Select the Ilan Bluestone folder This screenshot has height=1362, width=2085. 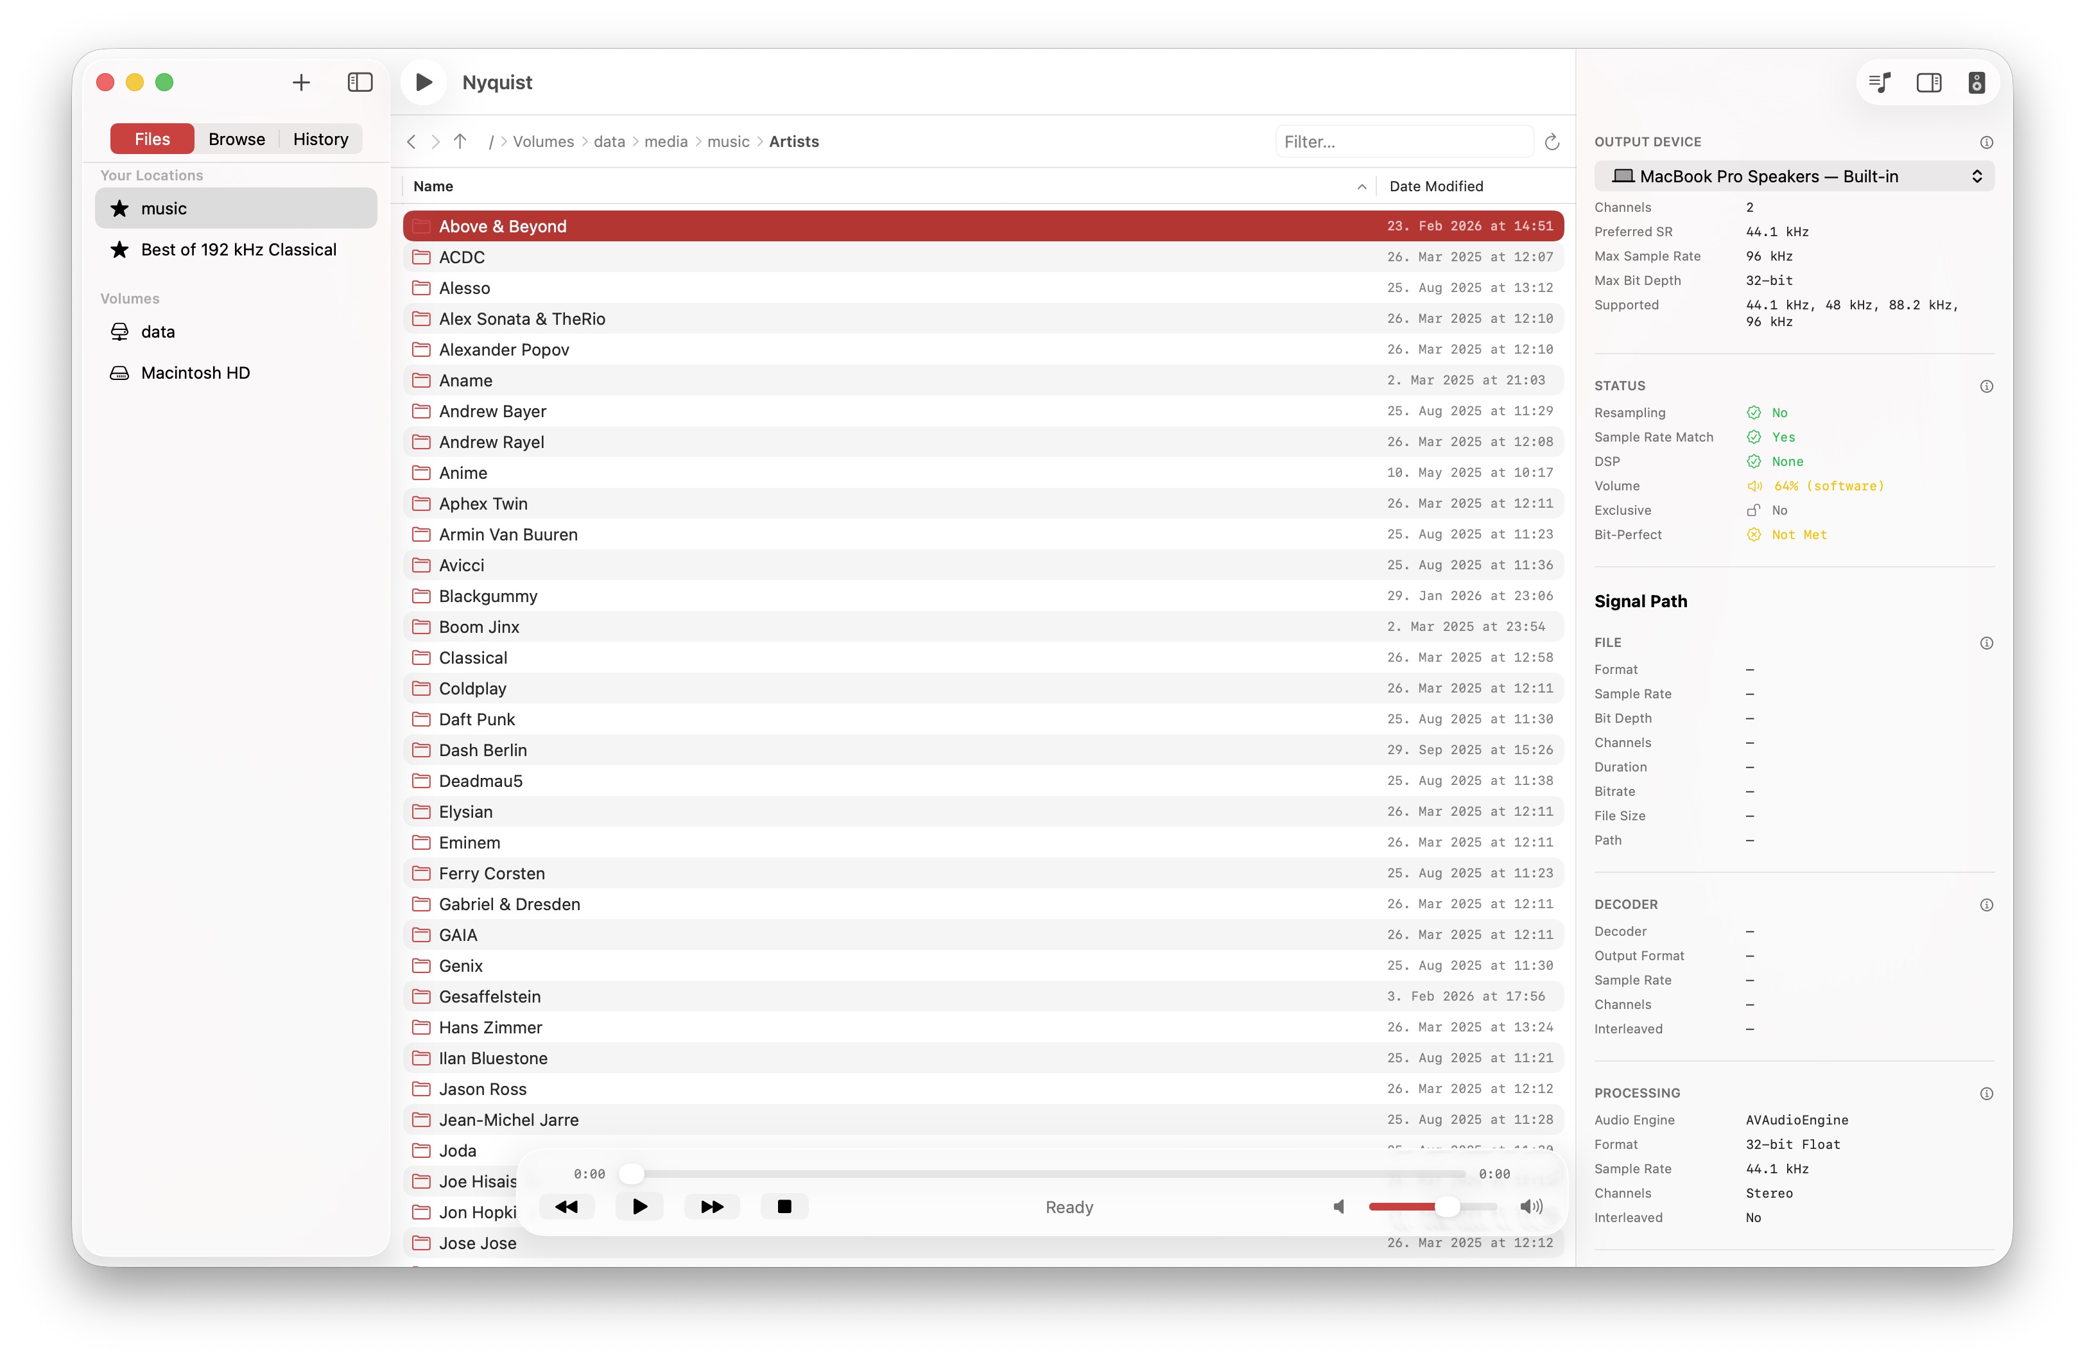click(983, 1058)
